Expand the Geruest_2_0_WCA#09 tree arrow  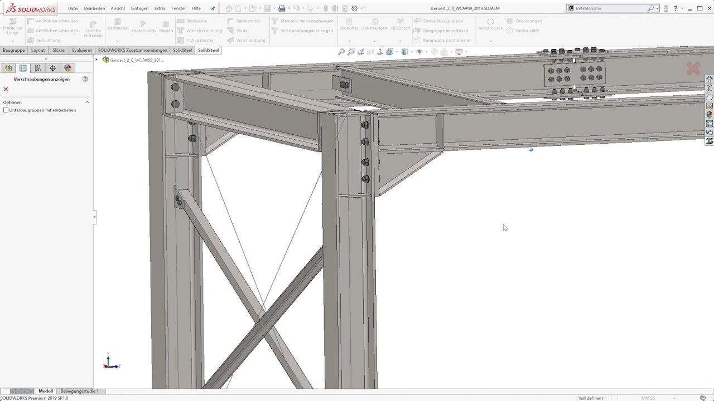(97, 60)
